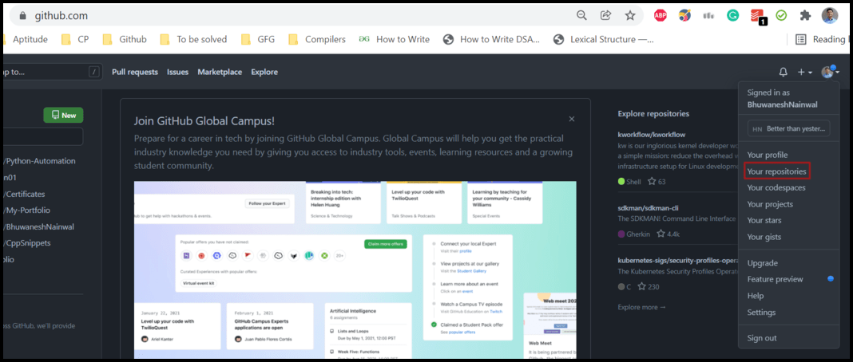Expand the plus create-new dropdown
This screenshot has width=853, height=362.
click(804, 72)
